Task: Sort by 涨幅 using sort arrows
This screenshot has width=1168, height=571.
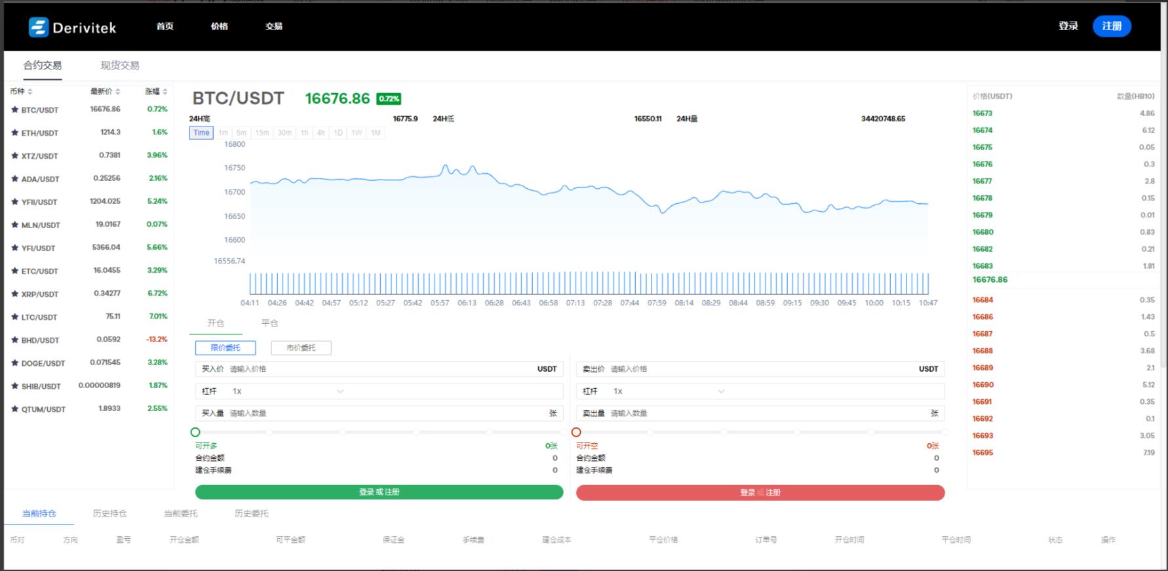Action: click(x=165, y=92)
